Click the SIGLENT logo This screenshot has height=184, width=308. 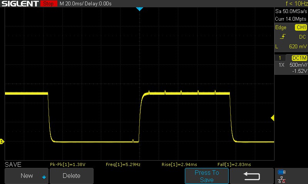pyautogui.click(x=20, y=3)
